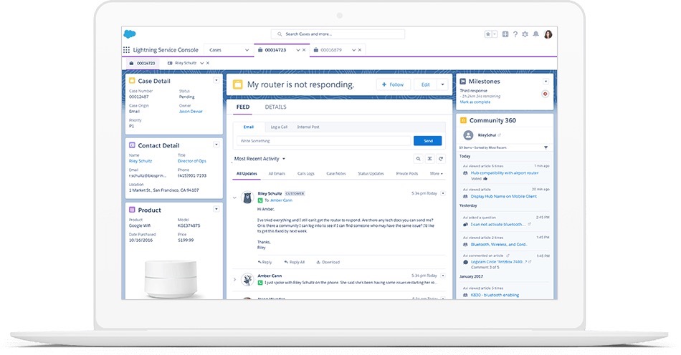Open the Cases navigation dropdown
681x355 pixels.
(x=247, y=50)
